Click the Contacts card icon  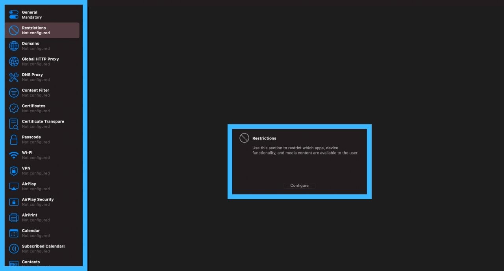point(14,264)
